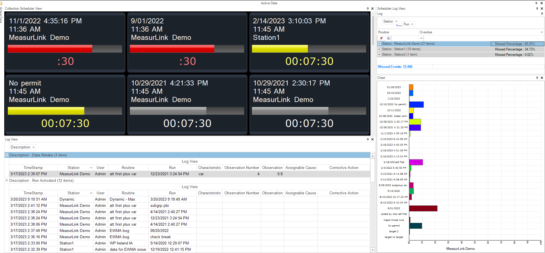This screenshot has height=253, width=545.
Task: Select the 9/01/2022 scheduler tile
Action: click(x=187, y=42)
